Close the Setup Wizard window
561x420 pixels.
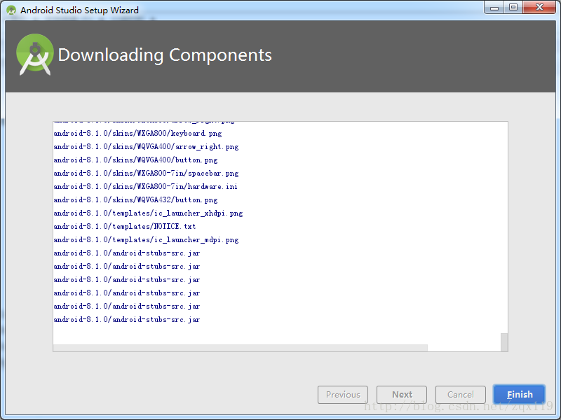[x=539, y=8]
